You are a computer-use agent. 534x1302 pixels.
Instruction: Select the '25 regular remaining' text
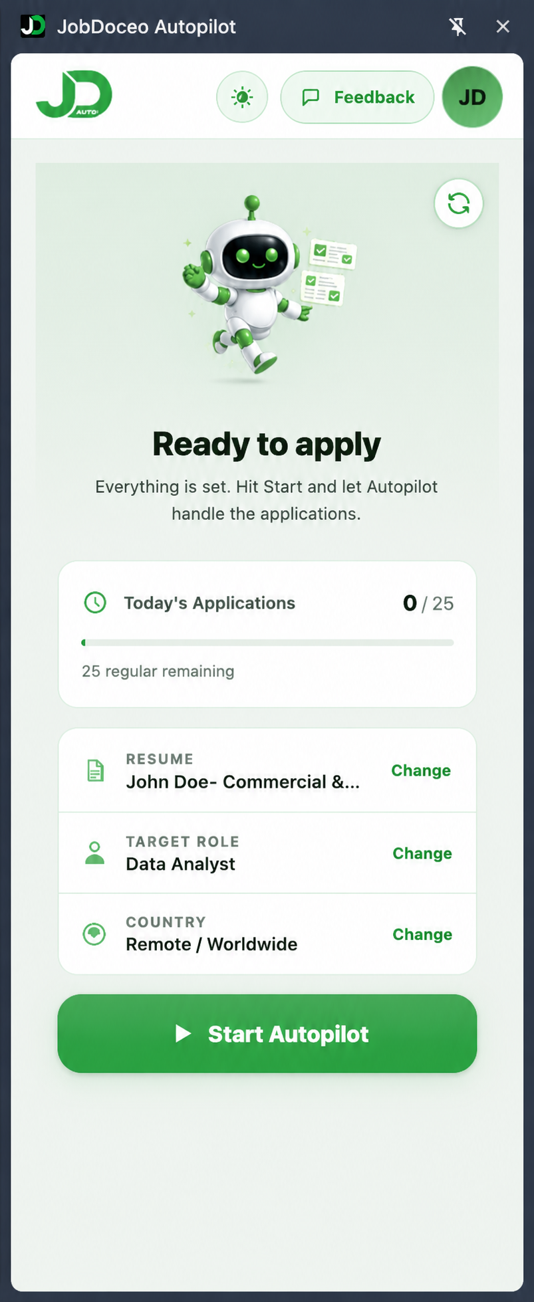tap(158, 671)
